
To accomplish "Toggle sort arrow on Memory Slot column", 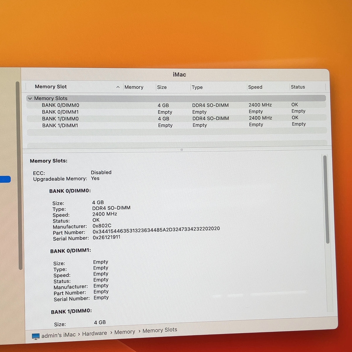I will point(118,87).
